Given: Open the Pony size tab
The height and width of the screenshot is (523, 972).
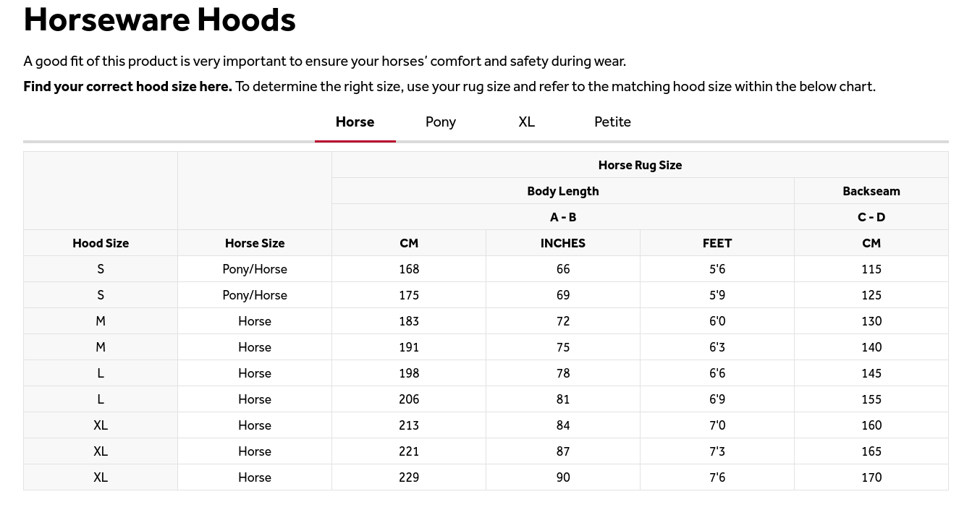Looking at the screenshot, I should coord(441,122).
